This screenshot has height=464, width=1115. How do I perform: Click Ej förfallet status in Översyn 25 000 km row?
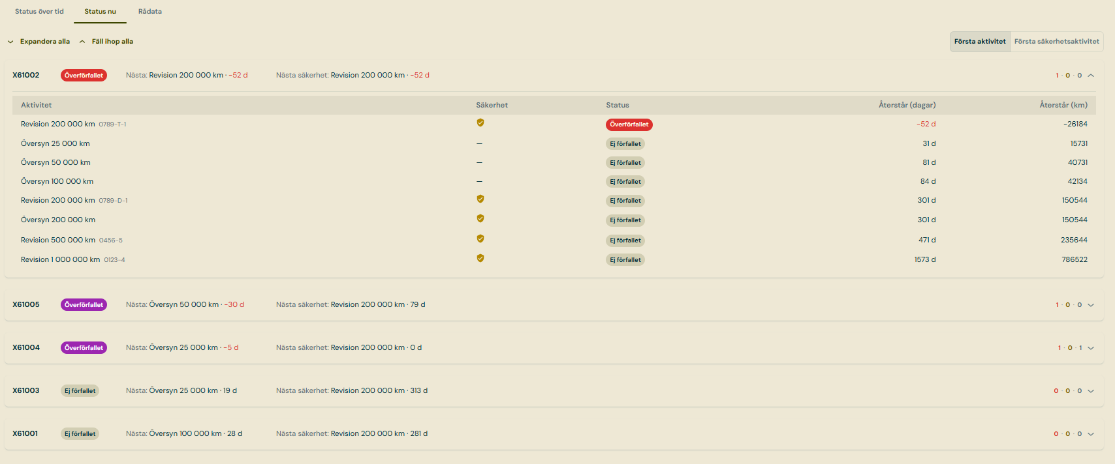625,144
